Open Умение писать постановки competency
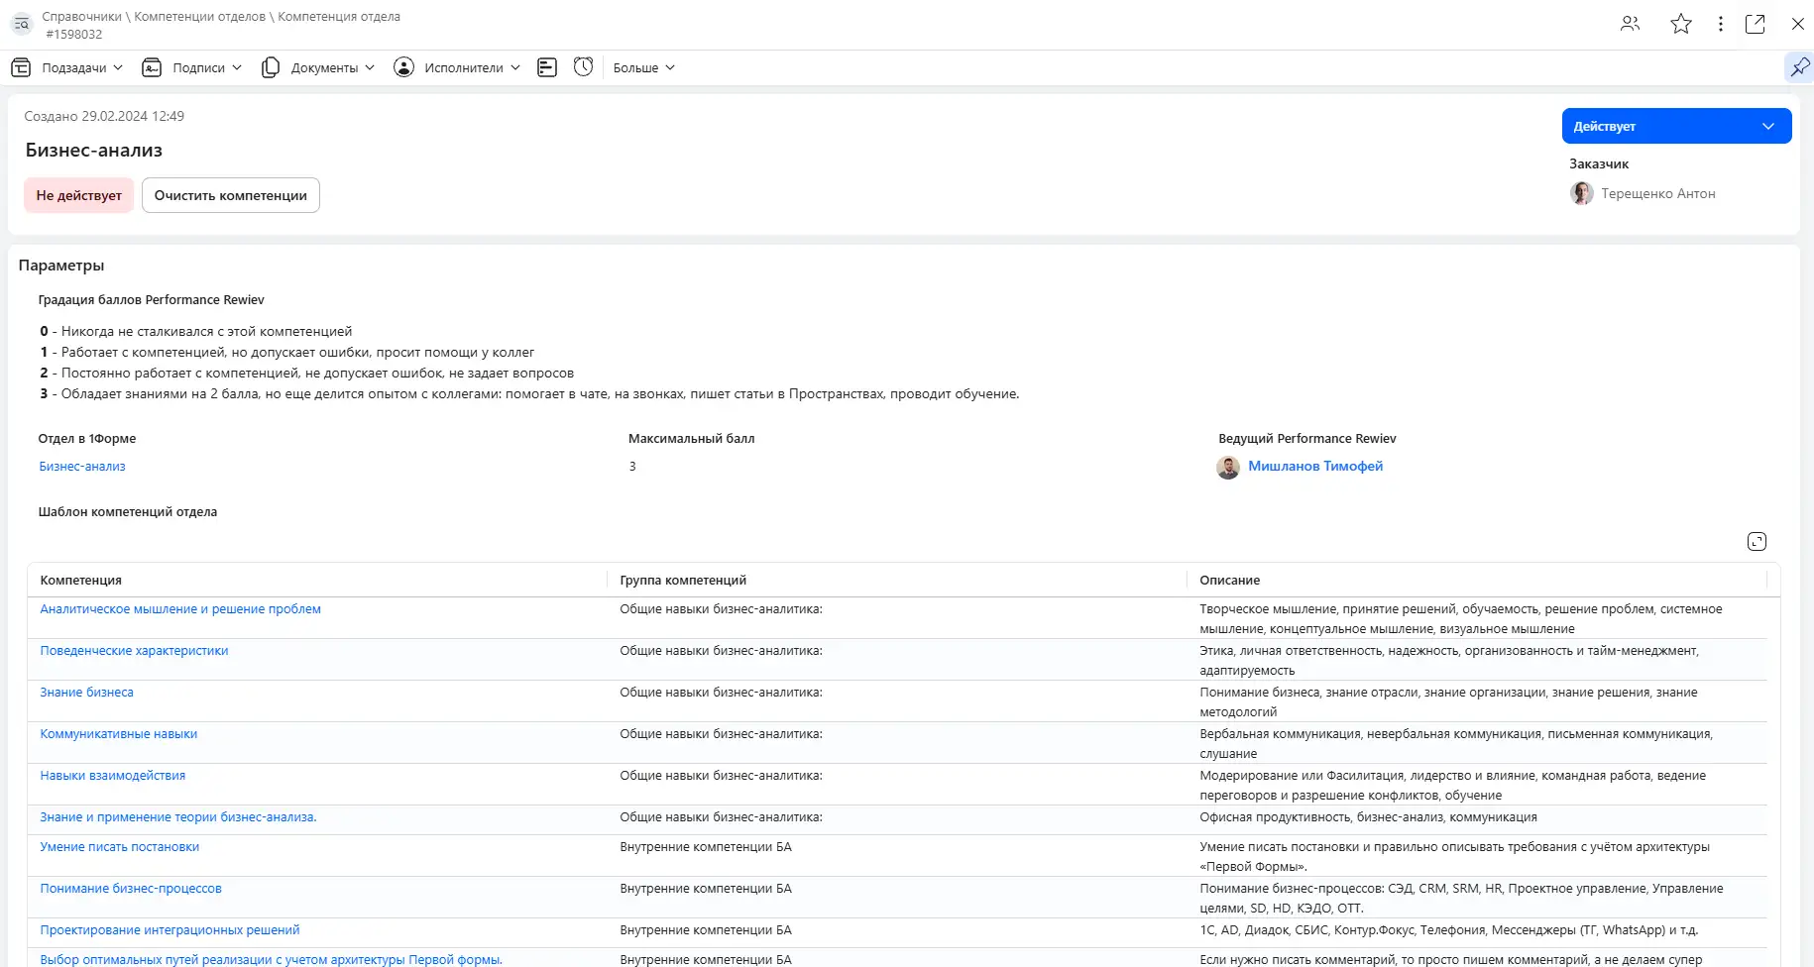This screenshot has height=967, width=1814. 120,847
